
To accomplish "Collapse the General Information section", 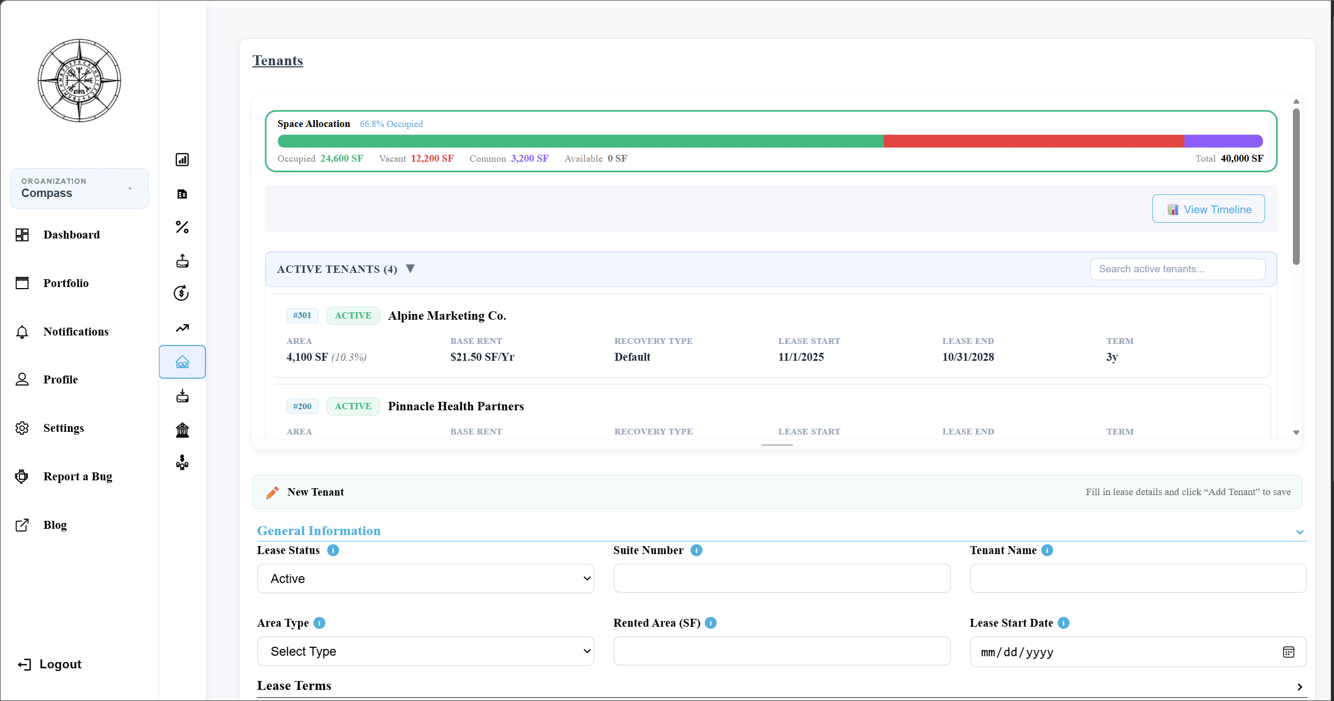I will (1300, 531).
